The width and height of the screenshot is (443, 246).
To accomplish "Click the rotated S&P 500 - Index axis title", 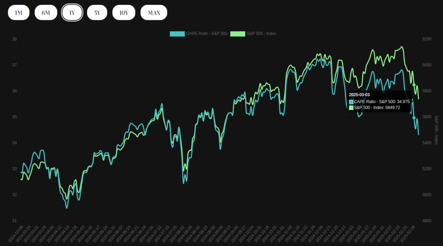I will tap(436, 130).
